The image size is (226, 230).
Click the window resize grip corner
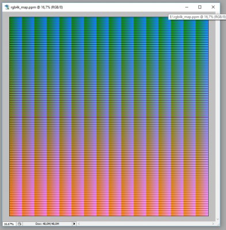218,224
